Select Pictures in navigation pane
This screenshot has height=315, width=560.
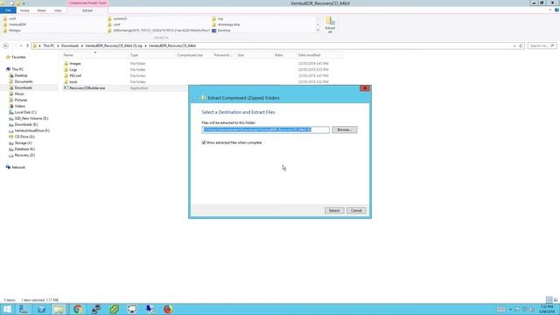(x=21, y=100)
